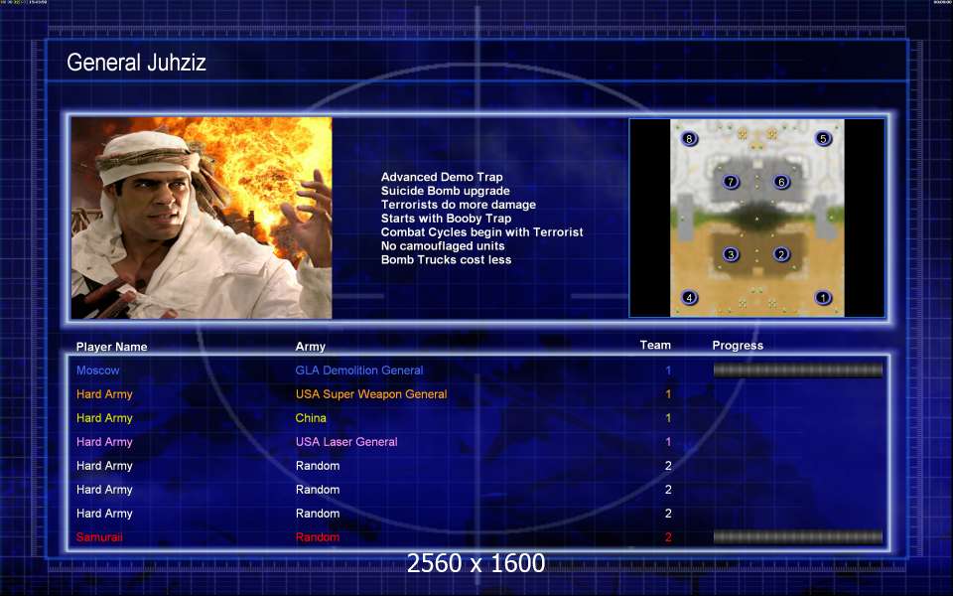Select start position 7 on the minimap
Image resolution: width=953 pixels, height=596 pixels.
click(x=732, y=181)
